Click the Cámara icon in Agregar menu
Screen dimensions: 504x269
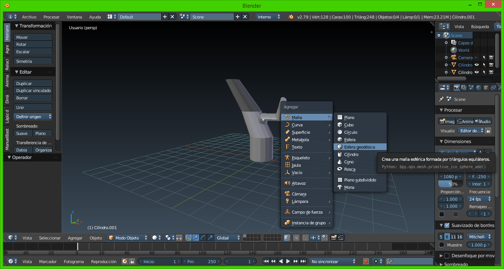[287, 194]
